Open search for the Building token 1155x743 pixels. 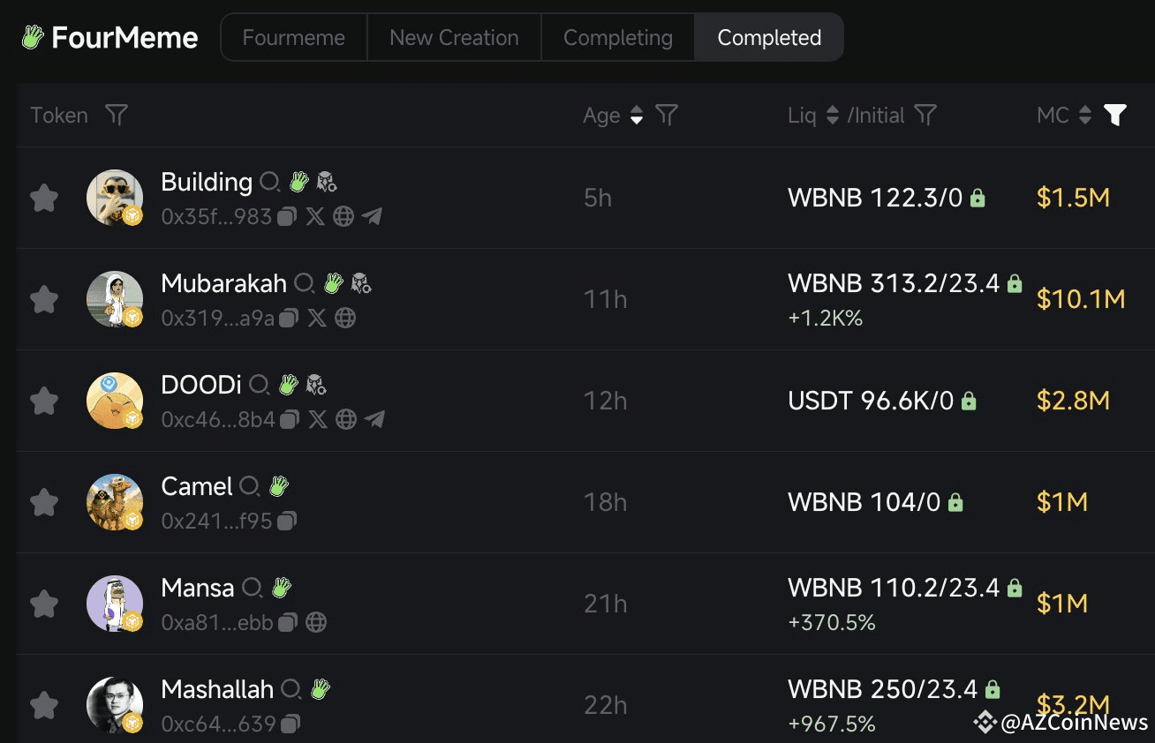click(271, 182)
